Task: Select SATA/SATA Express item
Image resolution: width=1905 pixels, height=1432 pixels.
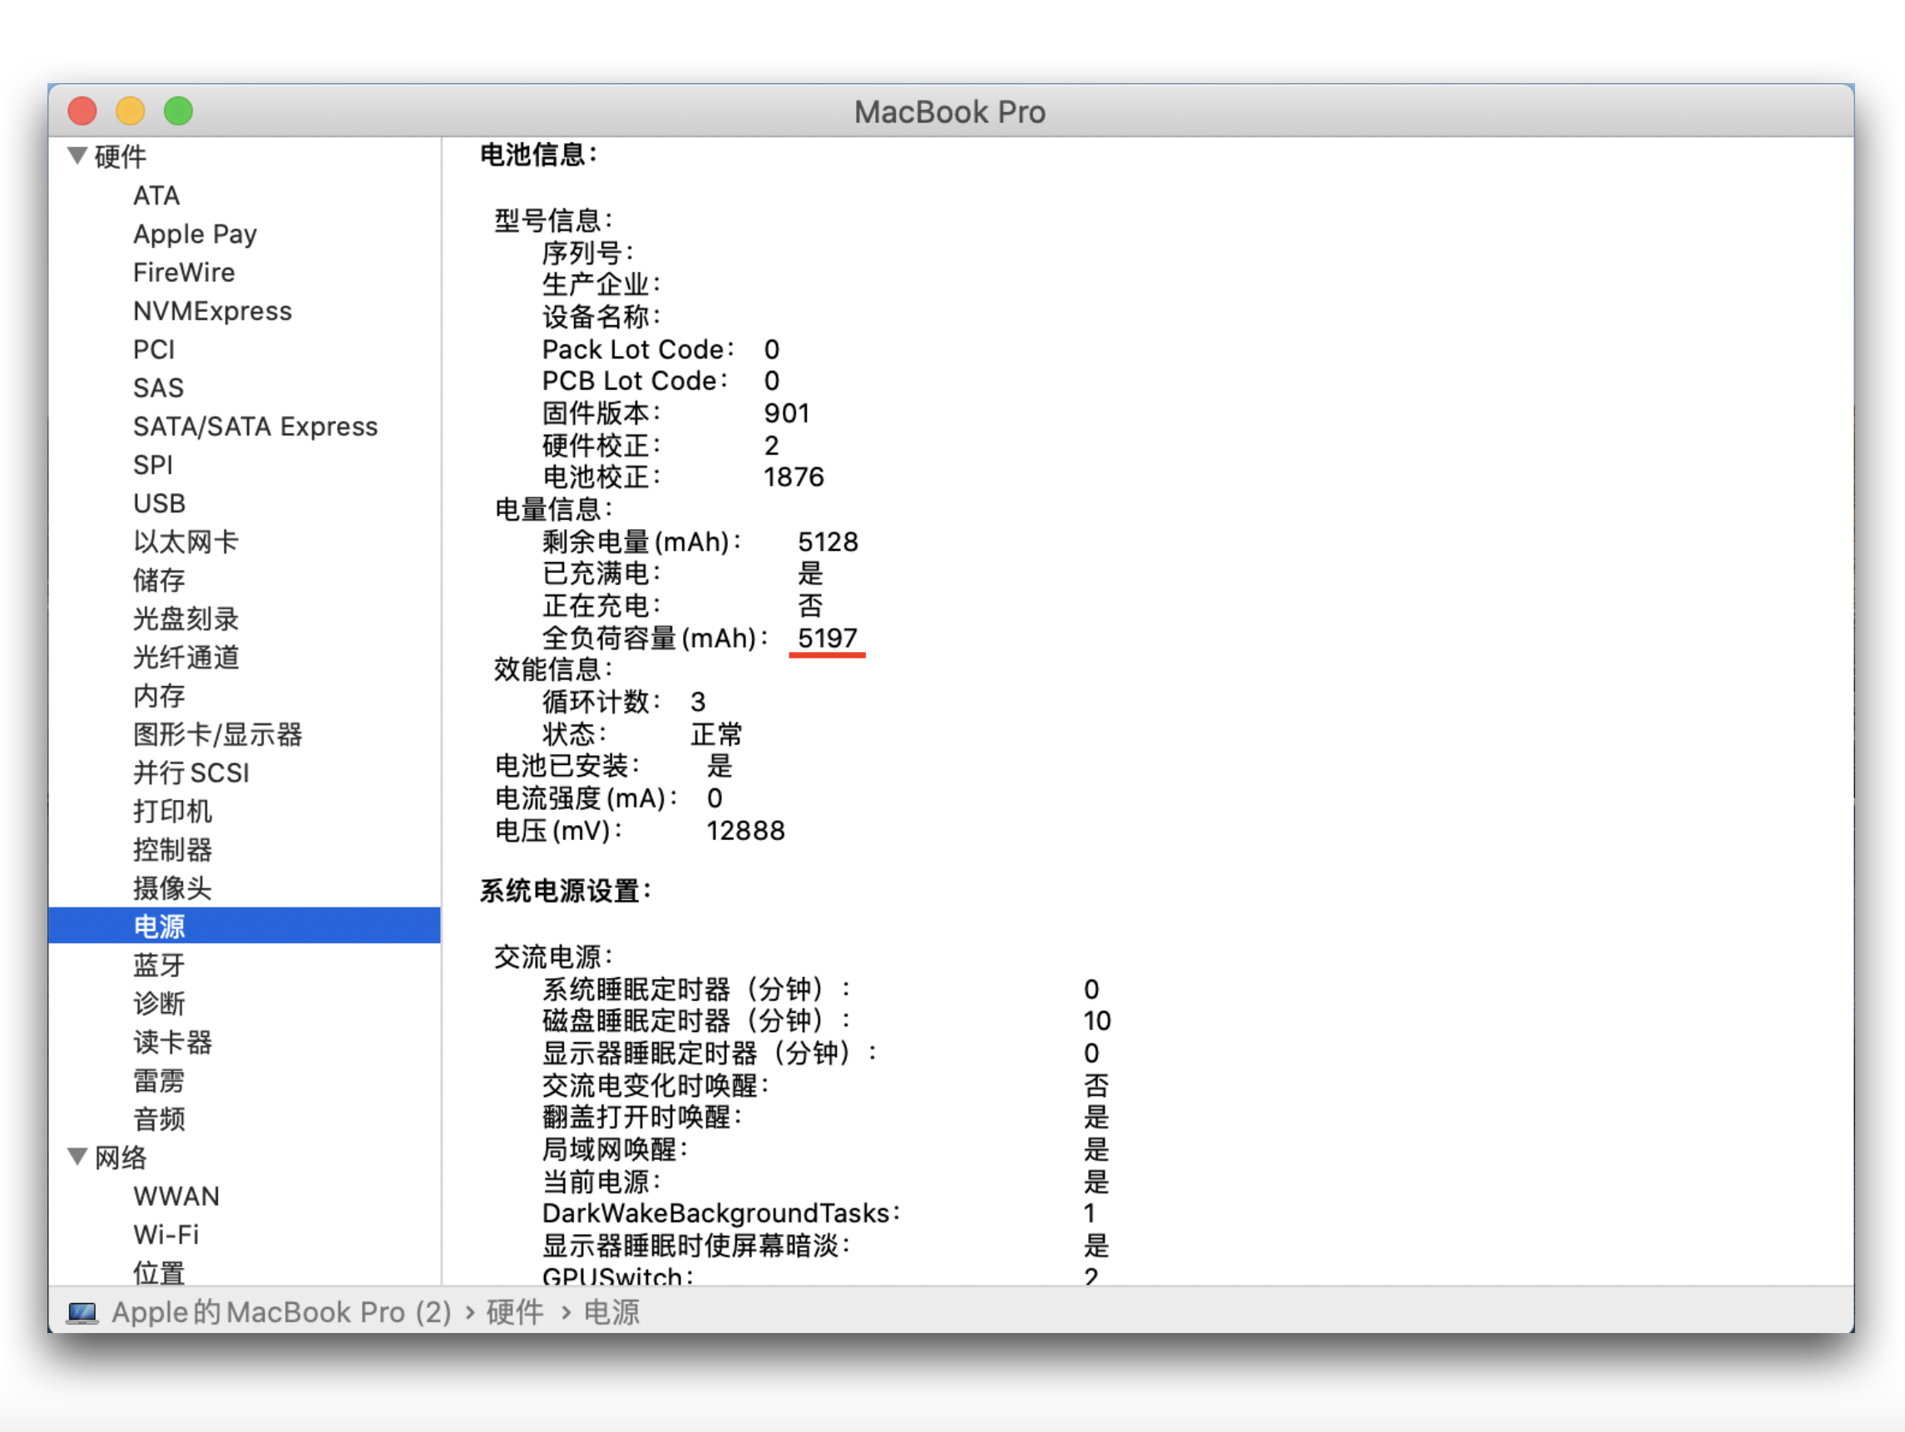Action: pyautogui.click(x=255, y=427)
